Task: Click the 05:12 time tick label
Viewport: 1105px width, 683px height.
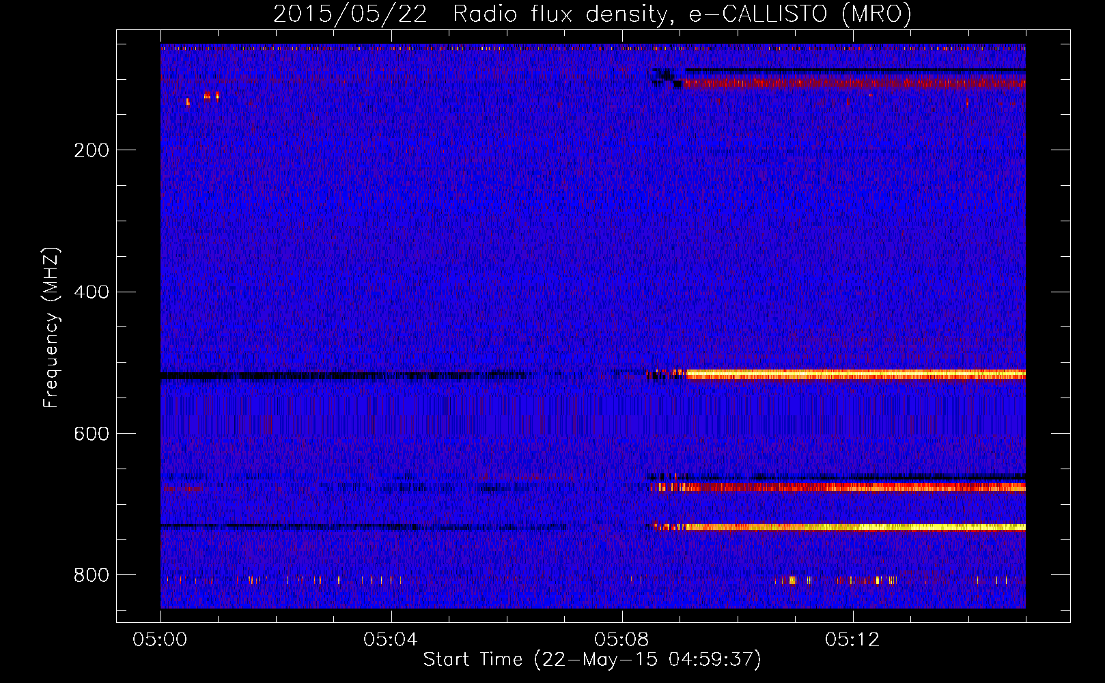Action: (x=852, y=639)
